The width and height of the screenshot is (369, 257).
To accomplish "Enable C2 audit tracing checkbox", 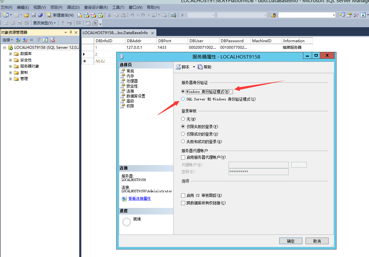I will pos(183,195).
